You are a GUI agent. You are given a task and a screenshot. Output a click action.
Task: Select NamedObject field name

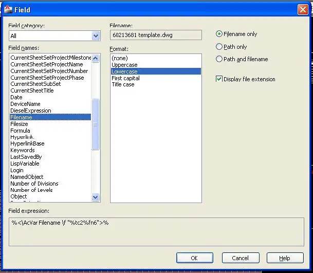50,177
